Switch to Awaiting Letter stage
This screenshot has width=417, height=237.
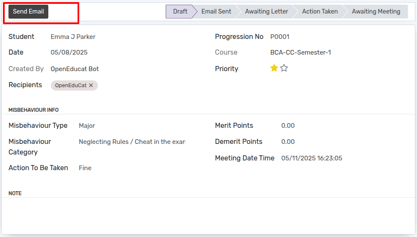pos(267,11)
